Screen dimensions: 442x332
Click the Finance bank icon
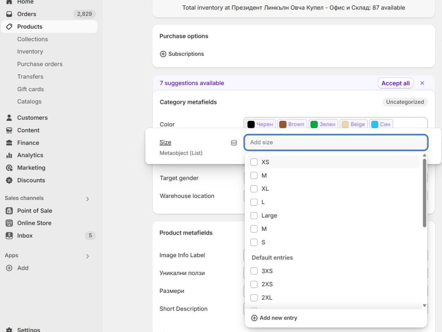(x=9, y=143)
